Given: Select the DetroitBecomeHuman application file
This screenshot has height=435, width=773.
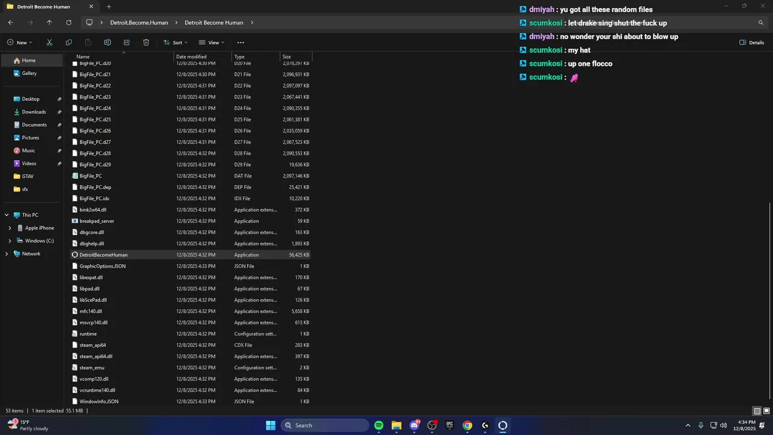Looking at the screenshot, I should pyautogui.click(x=191, y=255).
